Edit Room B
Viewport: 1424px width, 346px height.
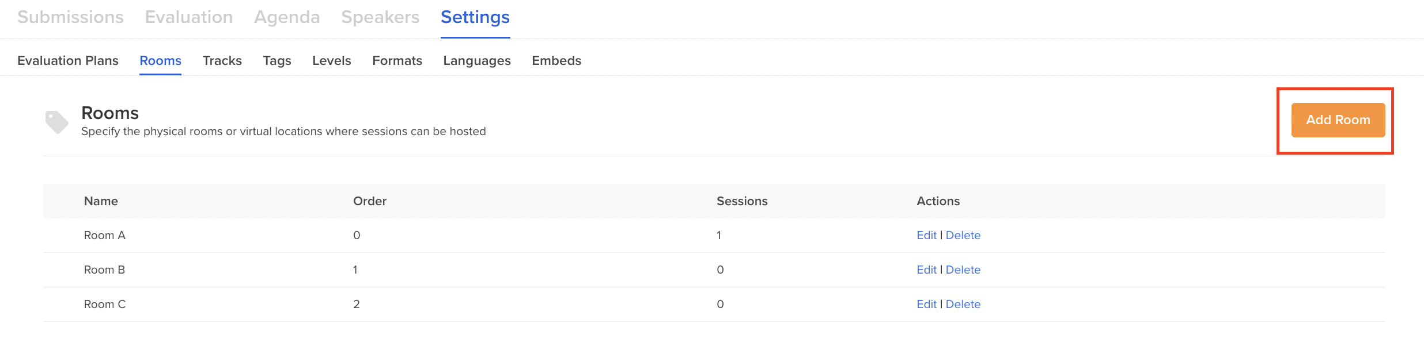[x=926, y=270]
